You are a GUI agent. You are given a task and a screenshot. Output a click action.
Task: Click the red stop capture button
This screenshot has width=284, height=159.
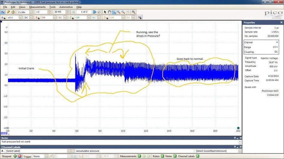pyautogui.click(x=20, y=156)
